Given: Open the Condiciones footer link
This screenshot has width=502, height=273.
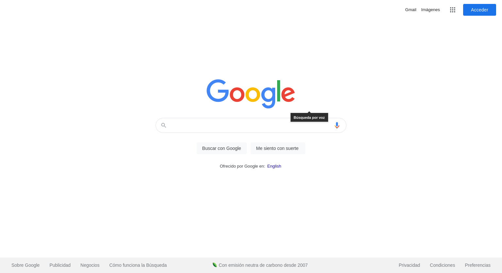Looking at the screenshot, I should click(x=443, y=265).
